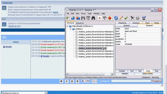Toggle recording with the red dot icon
This screenshot has width=167, height=94.
coord(100,18)
